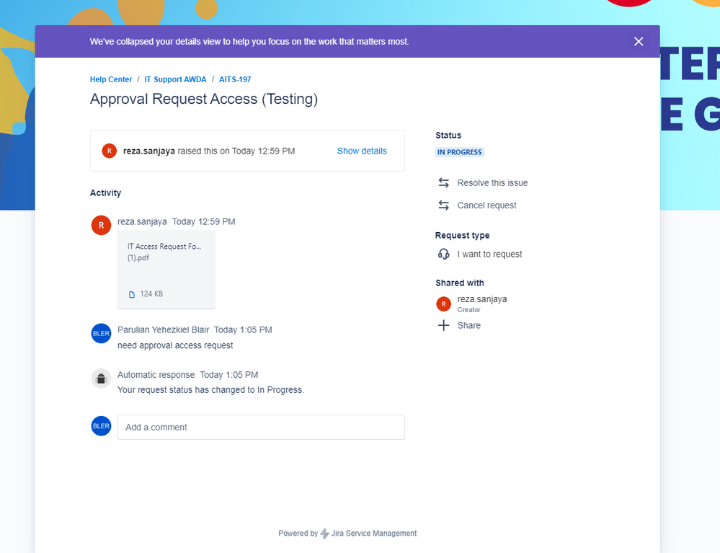Focus the Add a comment field

(261, 427)
